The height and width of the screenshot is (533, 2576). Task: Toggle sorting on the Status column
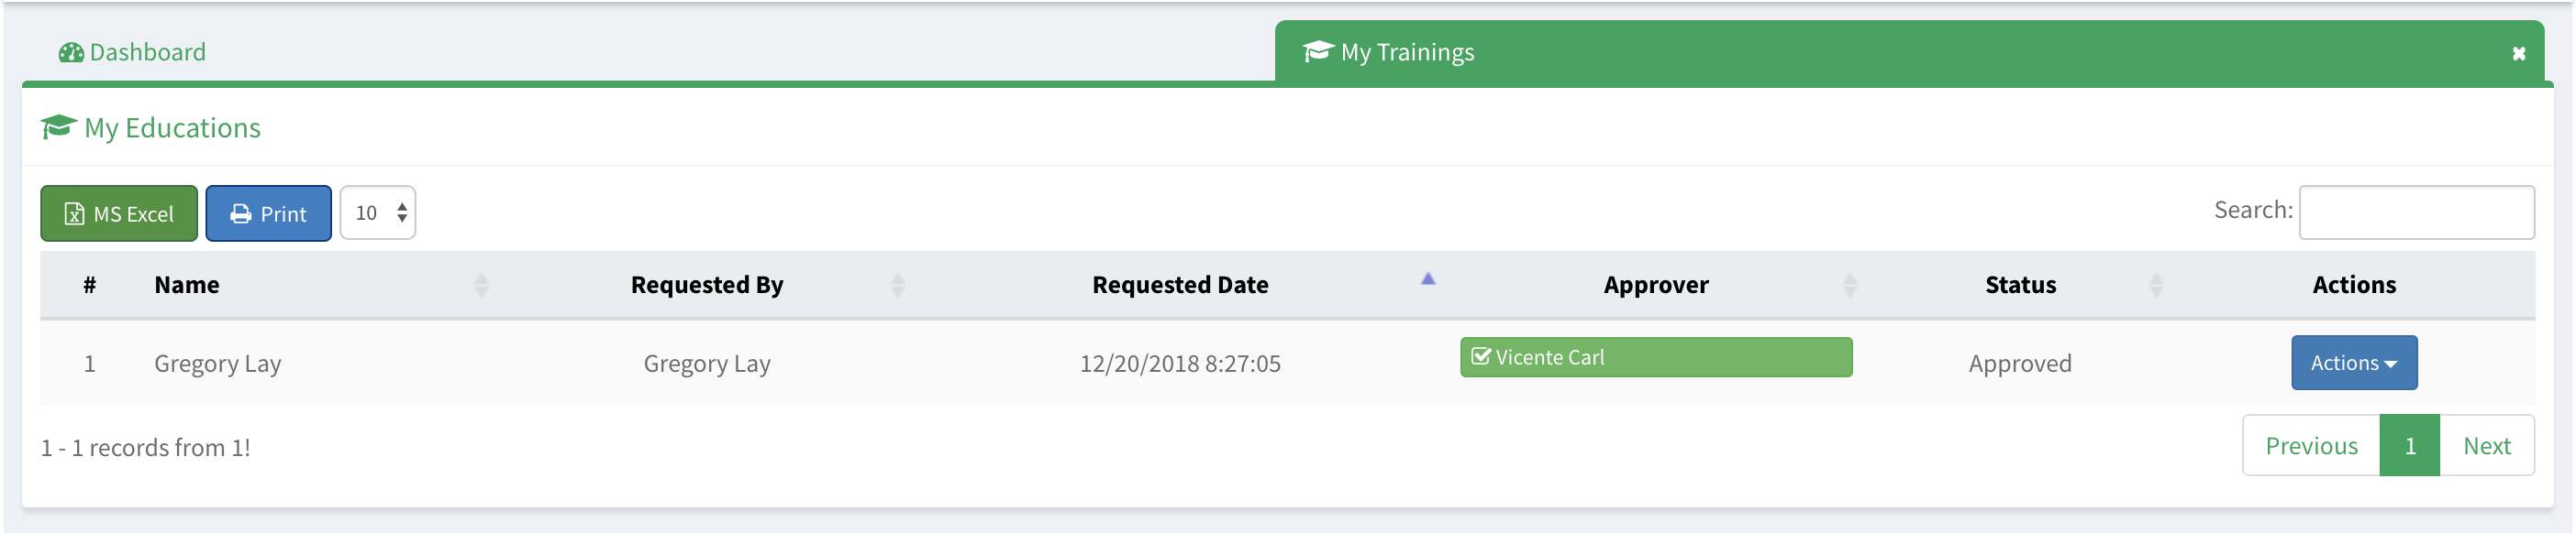[2155, 286]
